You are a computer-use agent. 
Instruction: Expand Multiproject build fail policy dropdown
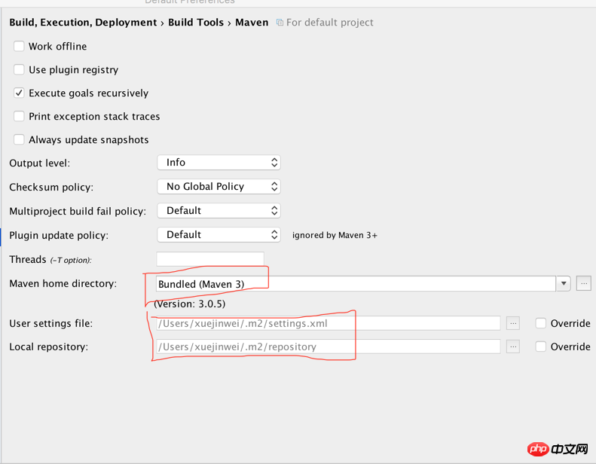pos(219,211)
